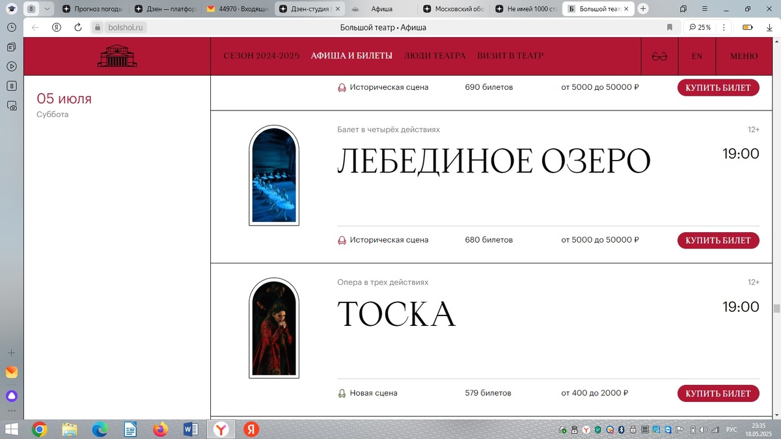Viewport: 781px width, 439px height.
Task: Open ЛЮДИ ТЕАТРА section
Action: coord(435,56)
